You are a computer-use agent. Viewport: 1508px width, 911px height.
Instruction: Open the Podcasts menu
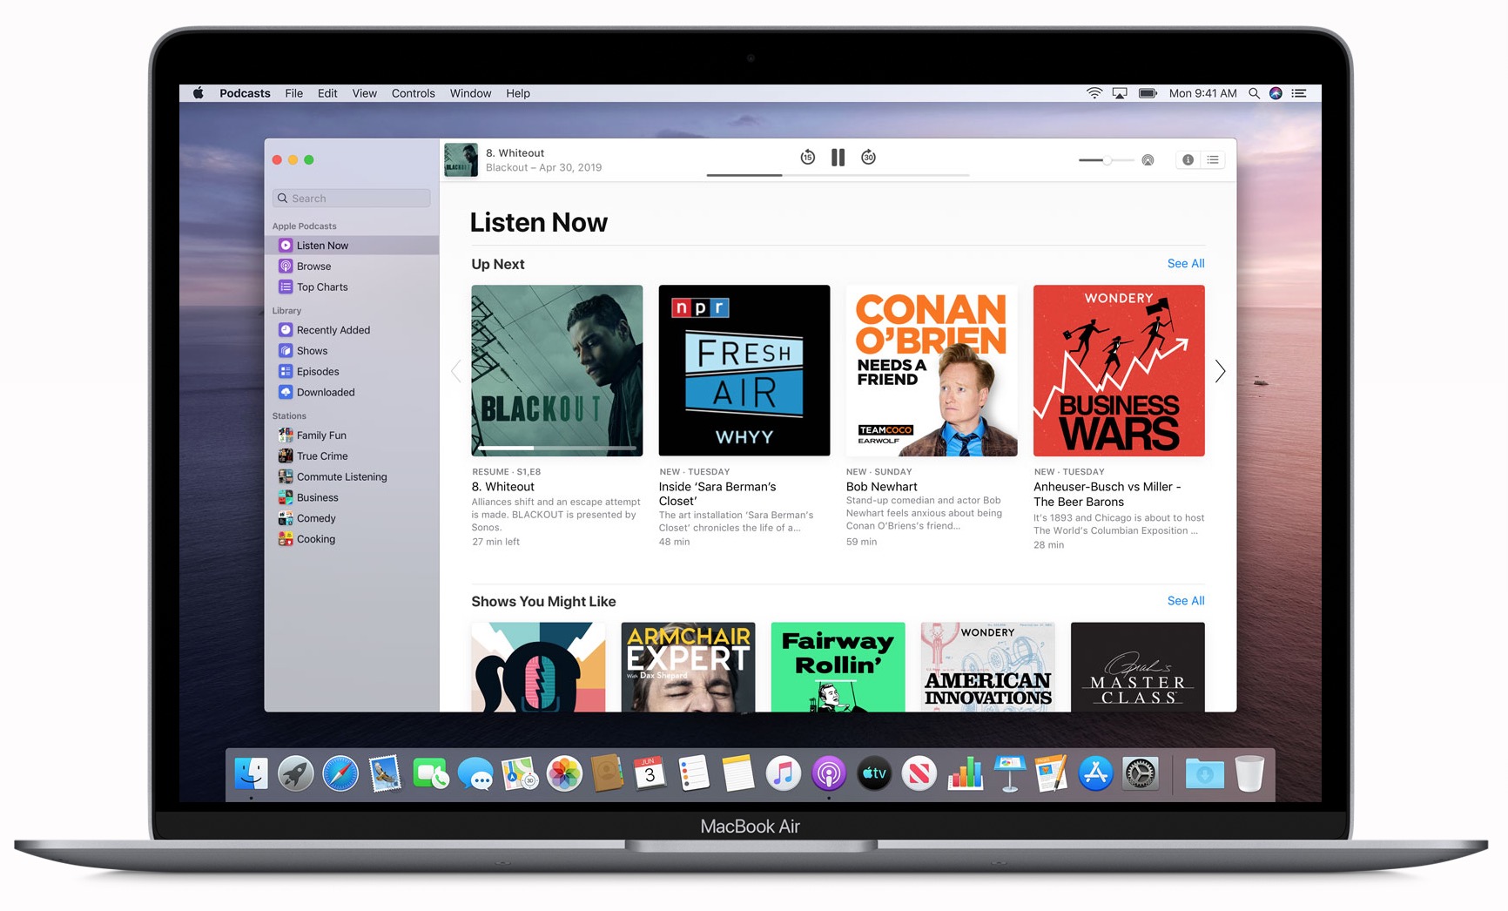tap(245, 93)
